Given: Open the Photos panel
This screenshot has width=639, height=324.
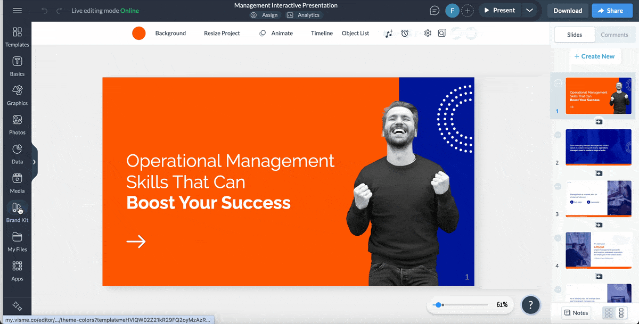Looking at the screenshot, I should pos(17,123).
